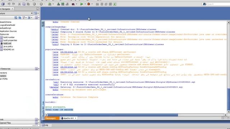Select build.xml in the navigator tree
The height and width of the screenshot is (129, 230).
[x=7, y=43]
